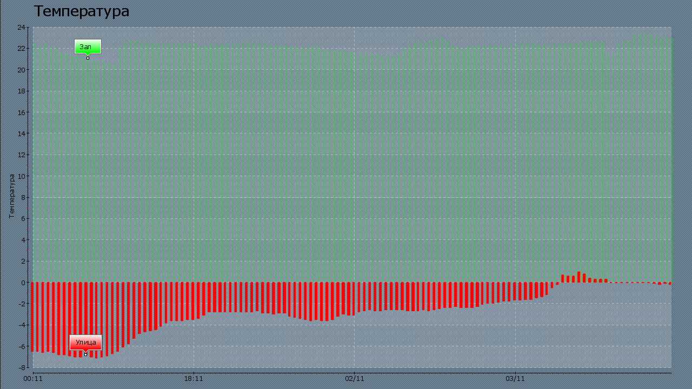This screenshot has width=692, height=389.
Task: Click the vertical axis title Температура
Action: [12, 196]
